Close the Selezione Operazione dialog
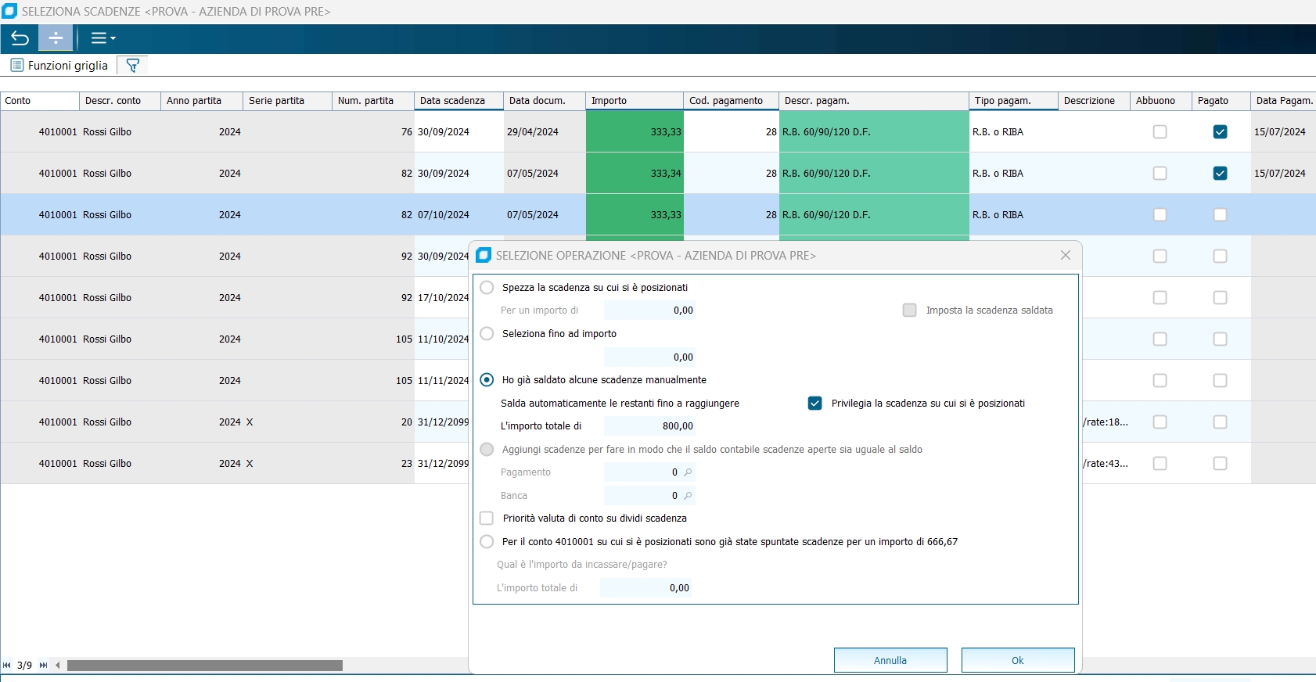This screenshot has height=682, width=1316. [1065, 256]
